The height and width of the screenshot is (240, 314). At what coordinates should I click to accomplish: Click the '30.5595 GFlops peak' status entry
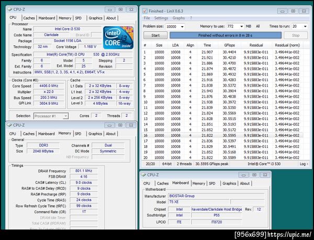point(212,164)
